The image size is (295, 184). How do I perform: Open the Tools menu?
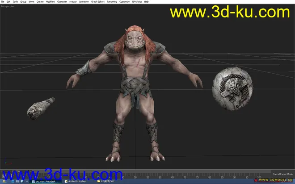tap(15, 2)
